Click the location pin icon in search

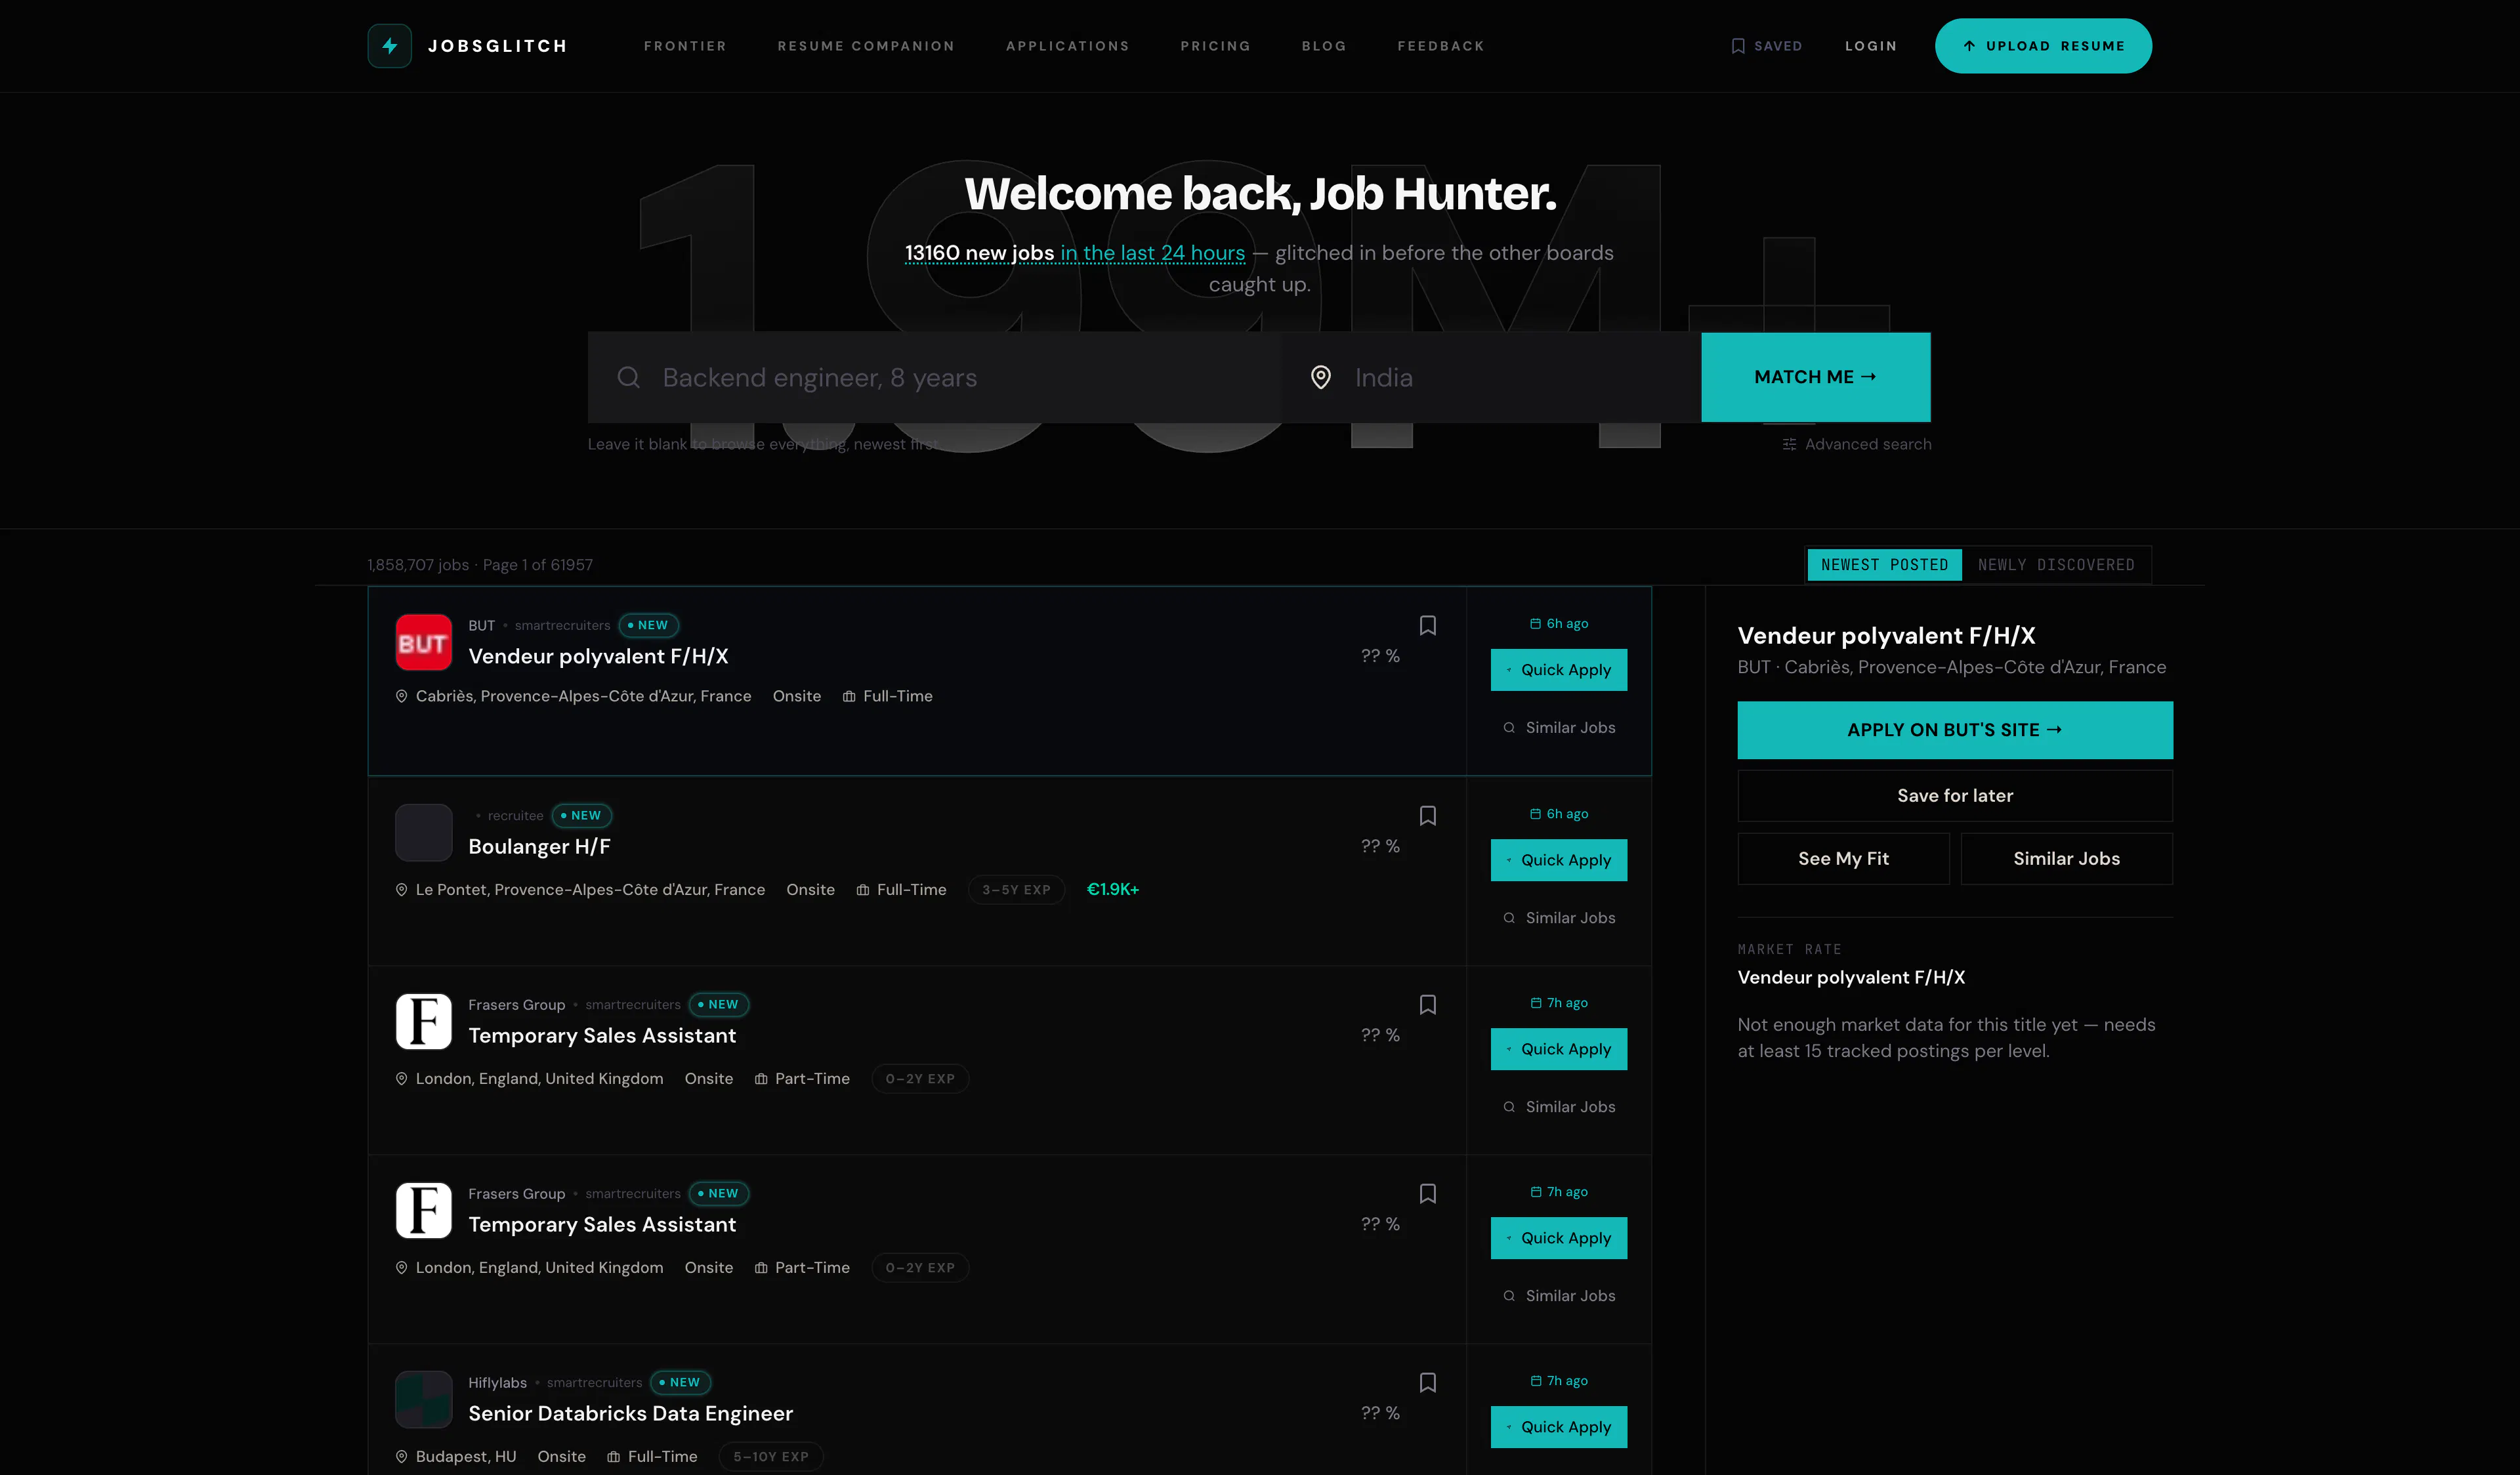(x=1321, y=377)
